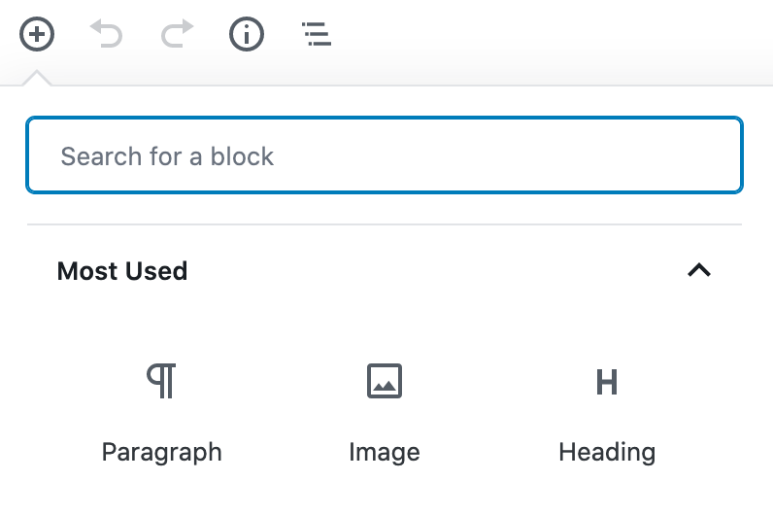
Task: Click the Most Used title text
Action: pyautogui.click(x=122, y=271)
